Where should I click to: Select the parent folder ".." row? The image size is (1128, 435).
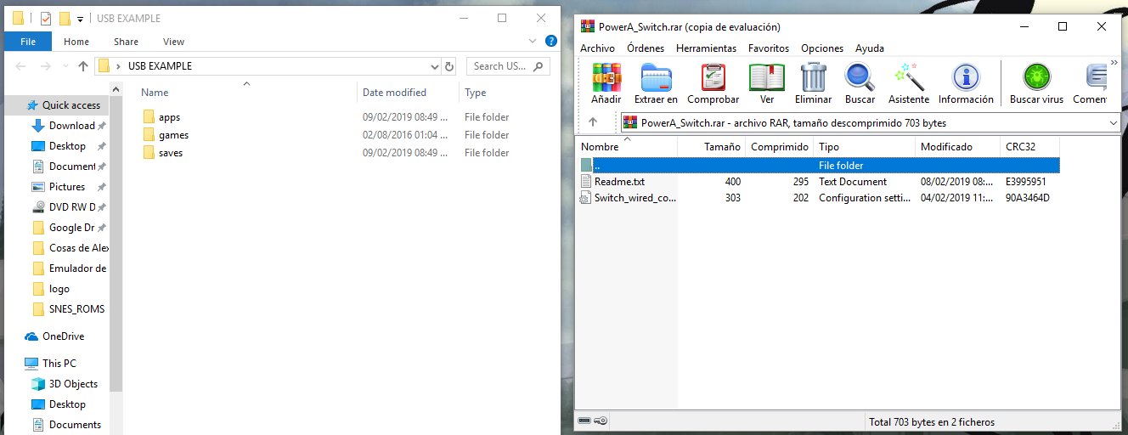coord(817,166)
